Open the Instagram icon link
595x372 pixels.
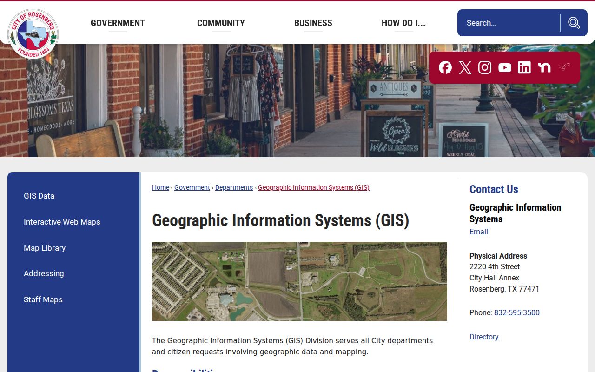pos(485,67)
